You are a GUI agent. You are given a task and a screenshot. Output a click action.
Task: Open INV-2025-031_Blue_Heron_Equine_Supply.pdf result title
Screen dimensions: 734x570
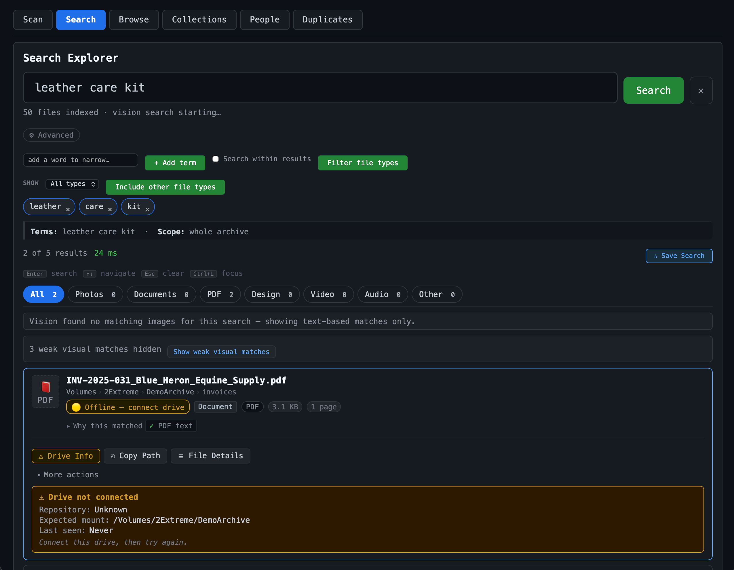[x=176, y=381]
